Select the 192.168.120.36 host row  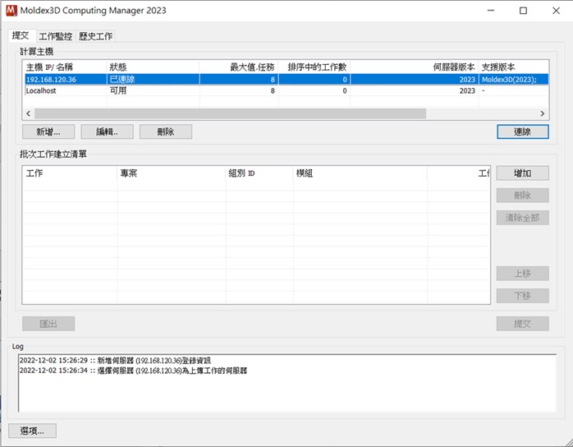(x=286, y=80)
